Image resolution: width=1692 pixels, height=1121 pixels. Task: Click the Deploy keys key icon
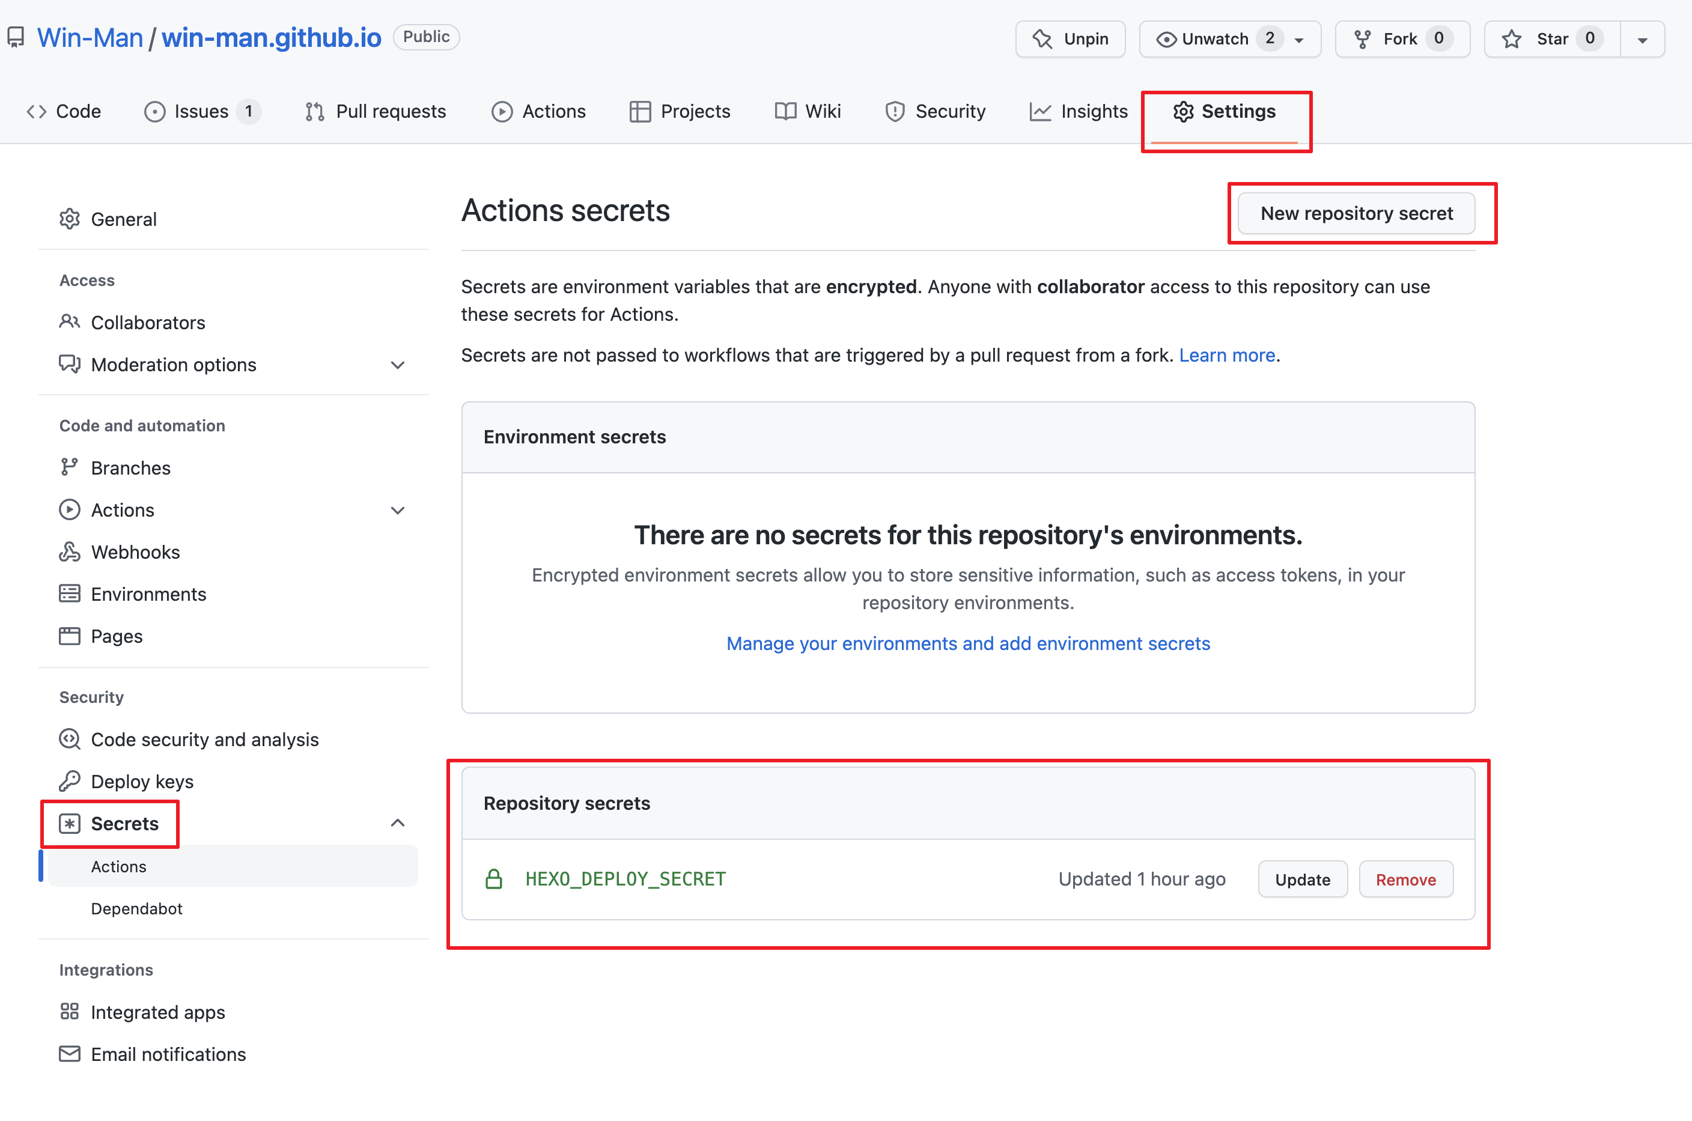click(x=69, y=781)
